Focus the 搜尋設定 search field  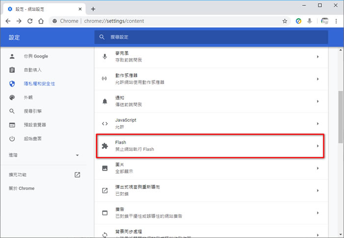click(x=211, y=37)
